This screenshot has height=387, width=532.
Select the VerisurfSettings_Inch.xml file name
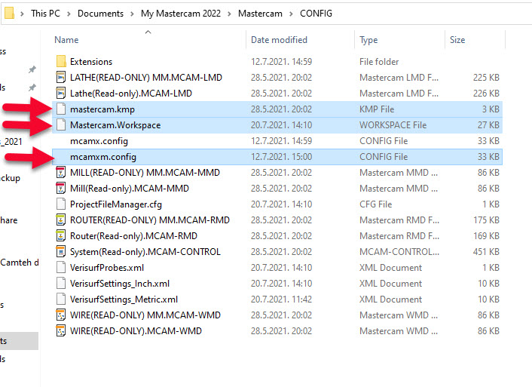coord(119,284)
